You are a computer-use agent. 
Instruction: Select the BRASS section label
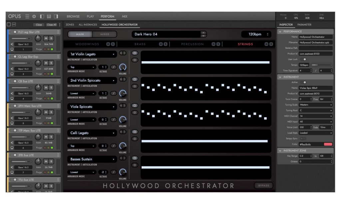[140, 44]
